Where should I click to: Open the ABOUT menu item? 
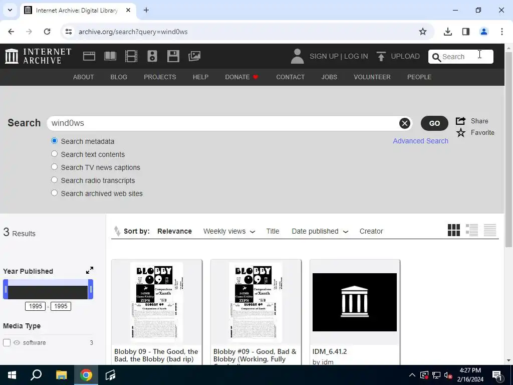pos(84,77)
